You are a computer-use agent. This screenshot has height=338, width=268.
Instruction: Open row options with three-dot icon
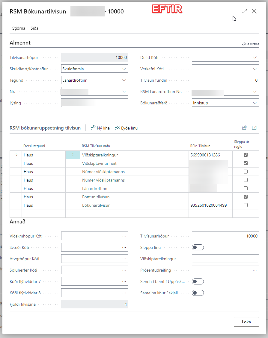(73, 155)
